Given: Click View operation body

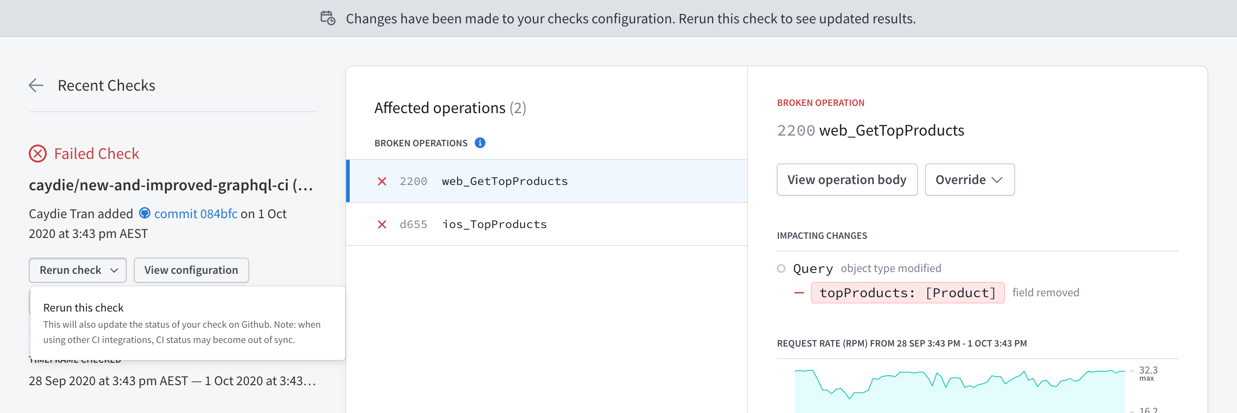Looking at the screenshot, I should (846, 180).
